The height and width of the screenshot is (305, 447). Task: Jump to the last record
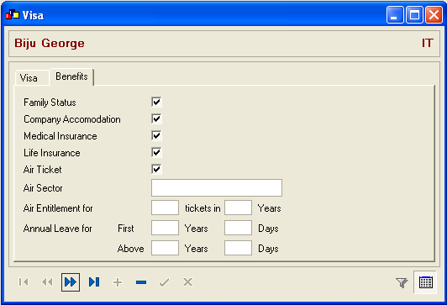[94, 282]
